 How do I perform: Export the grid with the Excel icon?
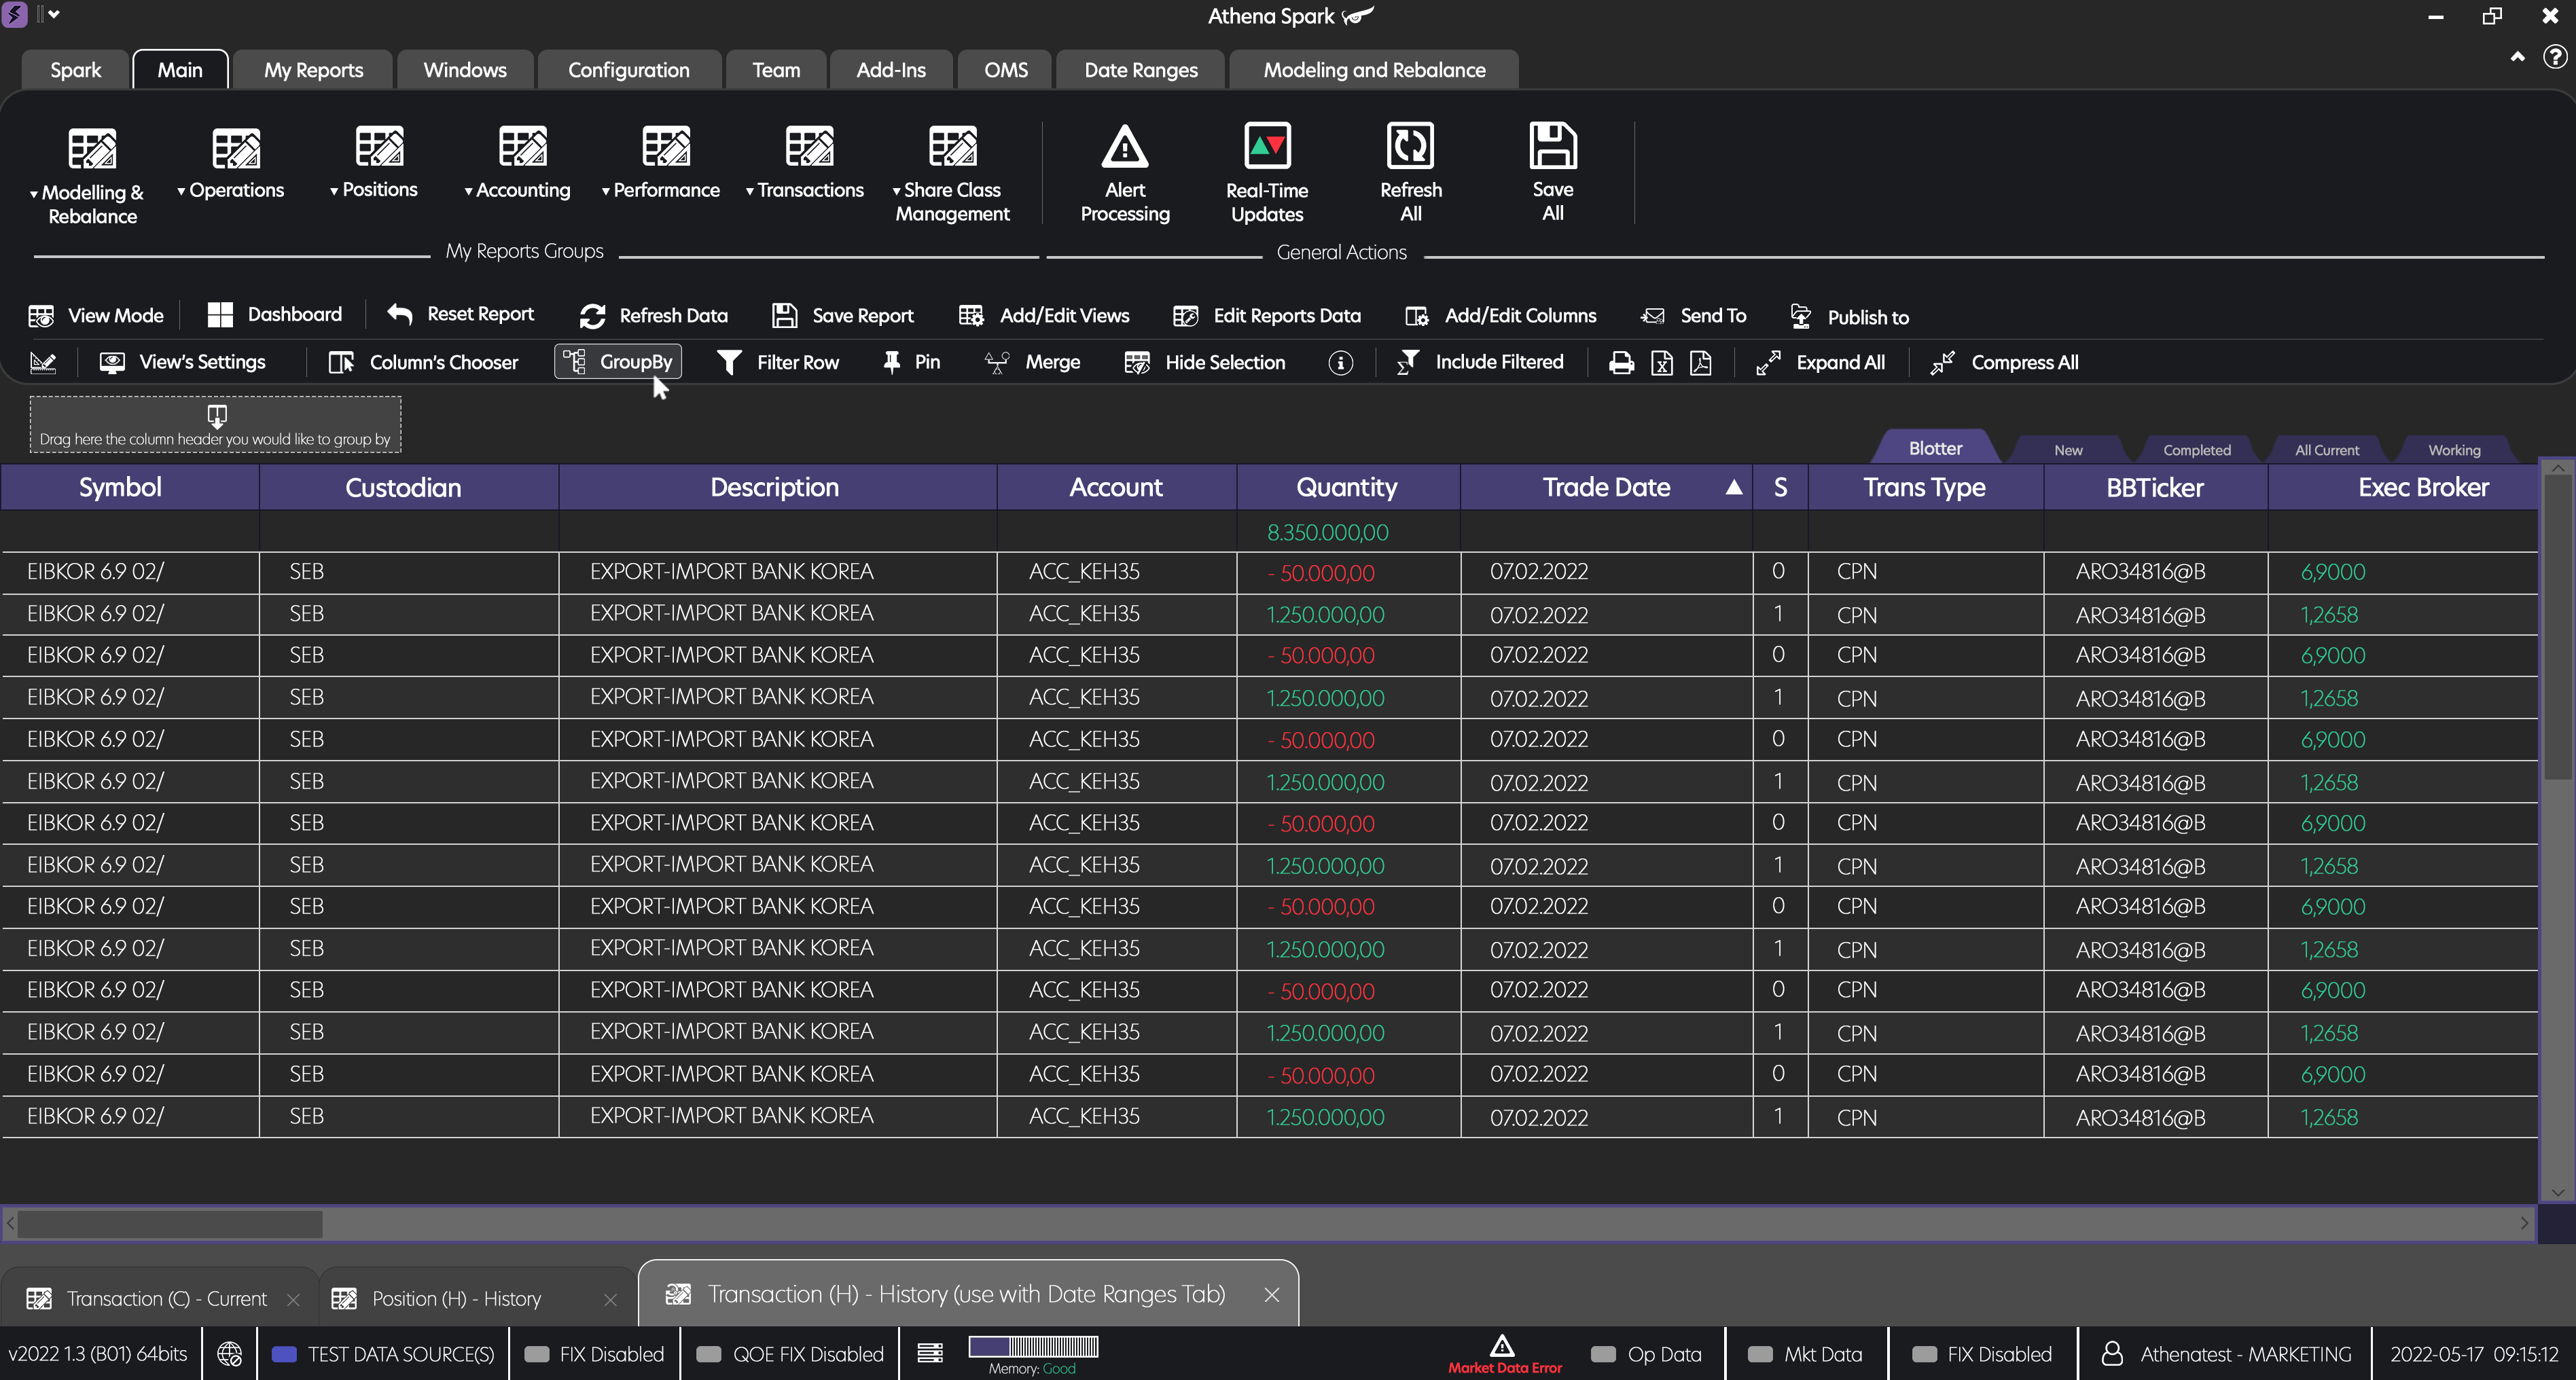[x=1661, y=362]
